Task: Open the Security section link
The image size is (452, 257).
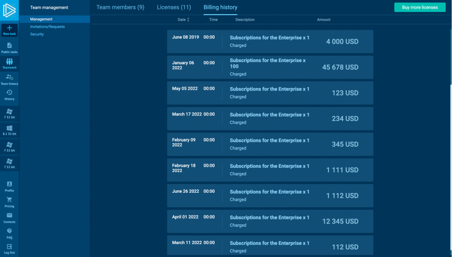Action: [x=37, y=34]
